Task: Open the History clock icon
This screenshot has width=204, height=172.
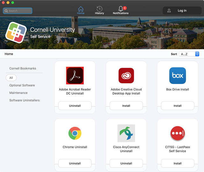Action: 99,9
